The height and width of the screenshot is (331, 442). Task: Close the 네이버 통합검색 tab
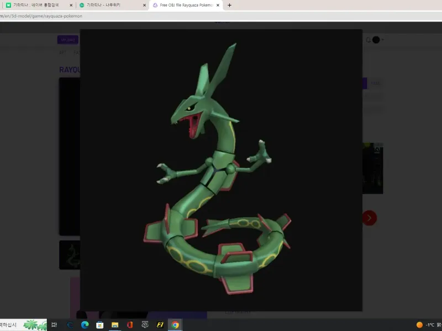(x=71, y=5)
